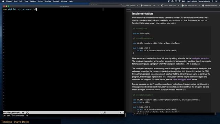Viewport: 220px width, 124px height.
Task: Open the Profiles menu
Action: click(x=48, y=1)
